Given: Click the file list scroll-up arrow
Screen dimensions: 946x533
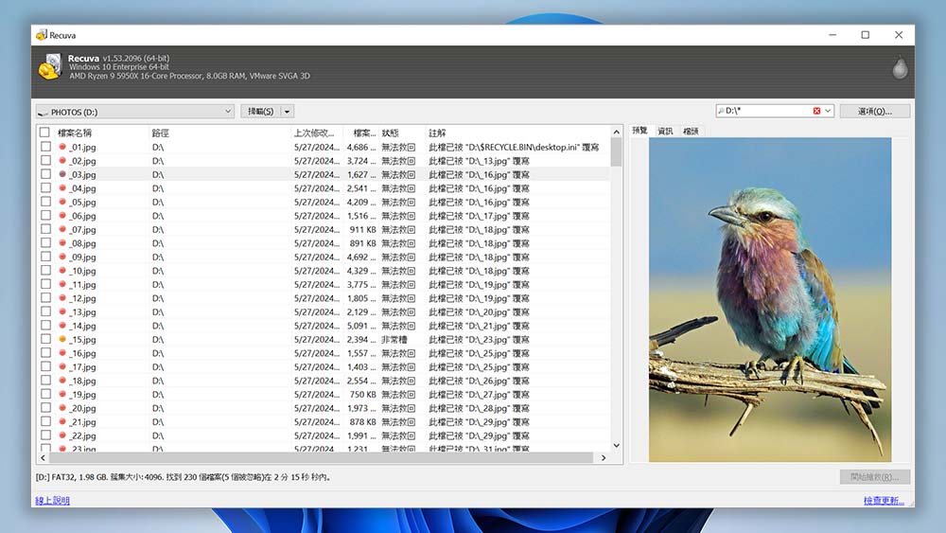Looking at the screenshot, I should coord(616,133).
